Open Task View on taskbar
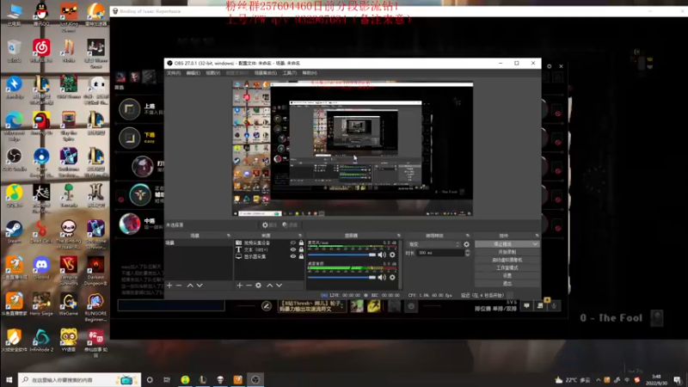The width and height of the screenshot is (688, 387). click(167, 379)
